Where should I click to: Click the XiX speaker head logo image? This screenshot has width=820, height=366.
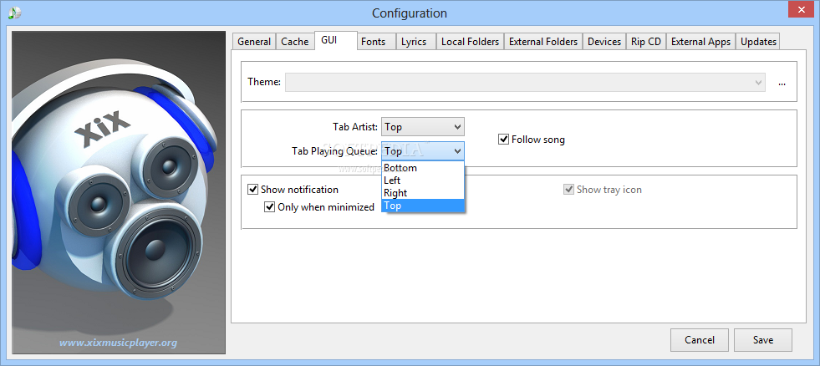click(x=118, y=192)
